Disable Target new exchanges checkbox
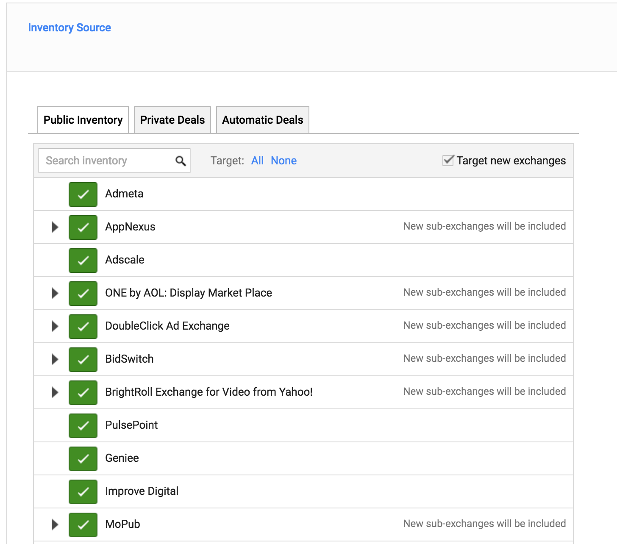617x544 pixels. [x=448, y=160]
